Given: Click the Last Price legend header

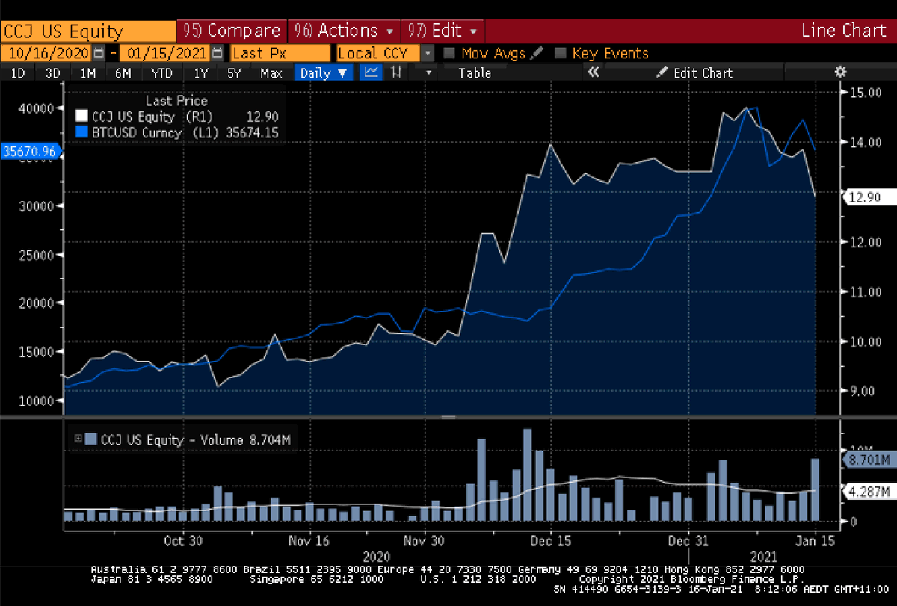Looking at the screenshot, I should (176, 101).
